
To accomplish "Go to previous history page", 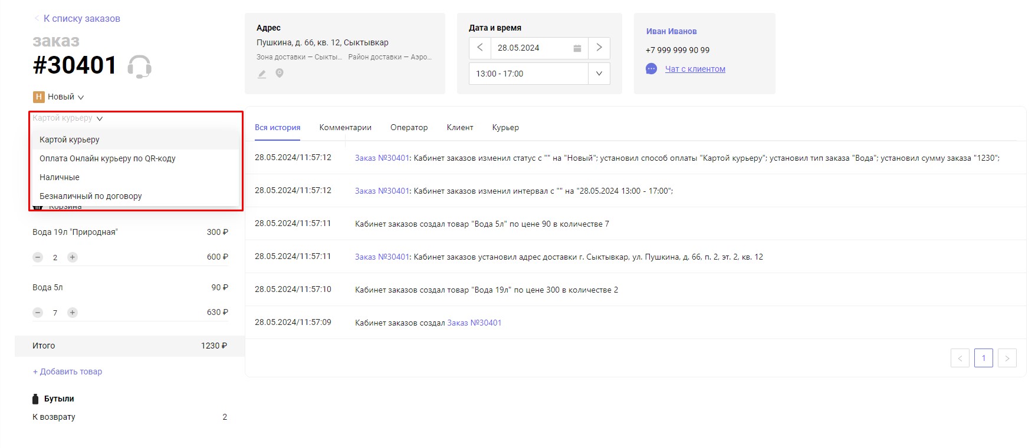I will [960, 358].
